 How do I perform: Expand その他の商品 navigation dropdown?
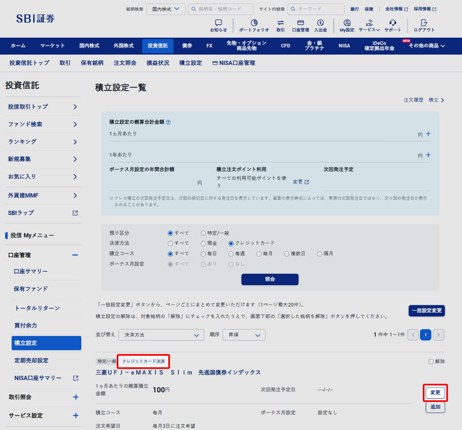[x=427, y=46]
